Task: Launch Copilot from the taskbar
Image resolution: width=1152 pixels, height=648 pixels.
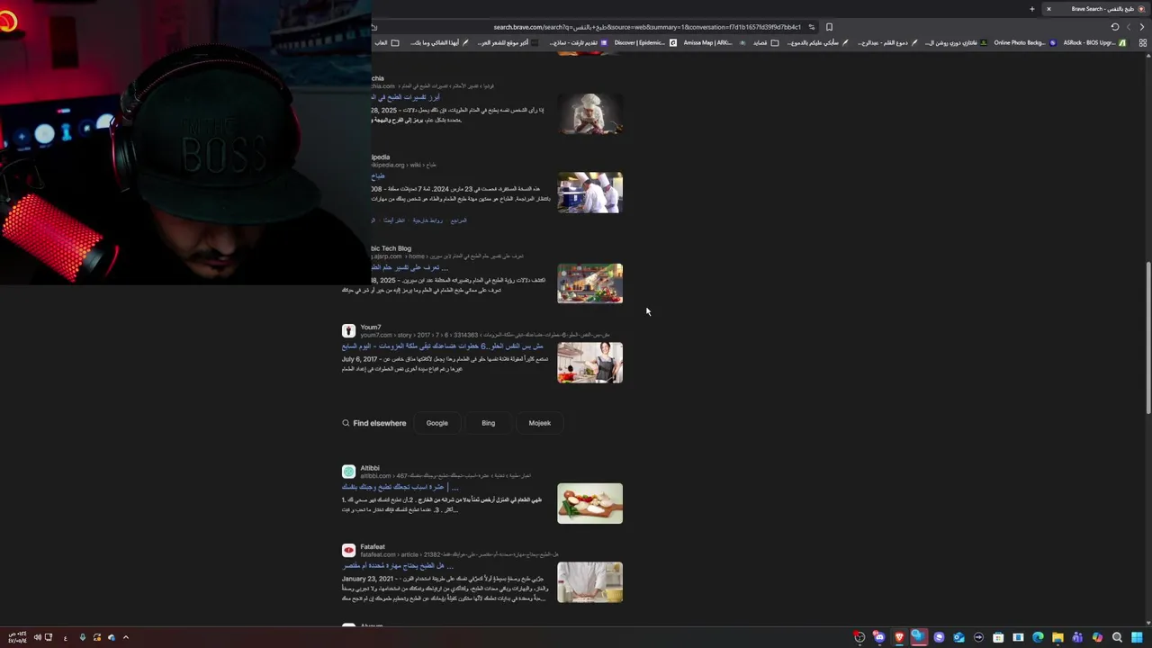Action: point(1097,637)
